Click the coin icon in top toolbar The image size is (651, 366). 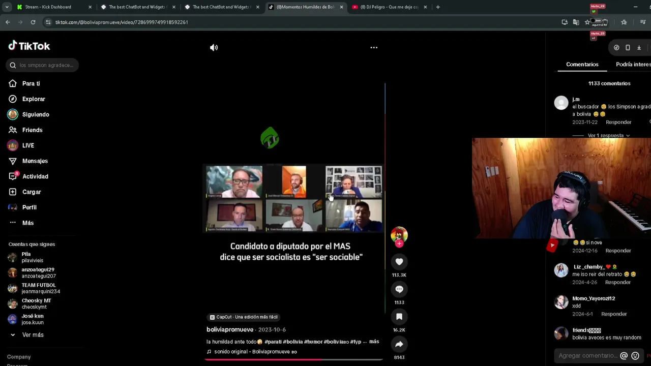click(616, 48)
